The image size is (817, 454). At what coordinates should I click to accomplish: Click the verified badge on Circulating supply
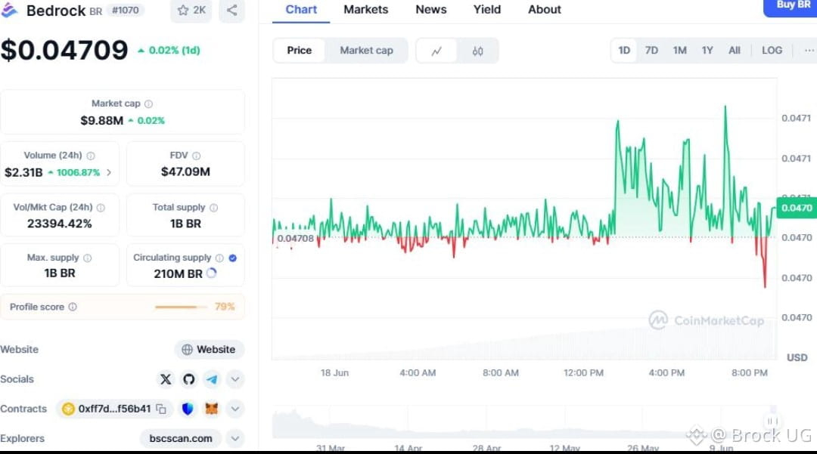click(x=233, y=258)
